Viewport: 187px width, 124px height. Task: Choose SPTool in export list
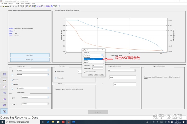tap(93, 63)
